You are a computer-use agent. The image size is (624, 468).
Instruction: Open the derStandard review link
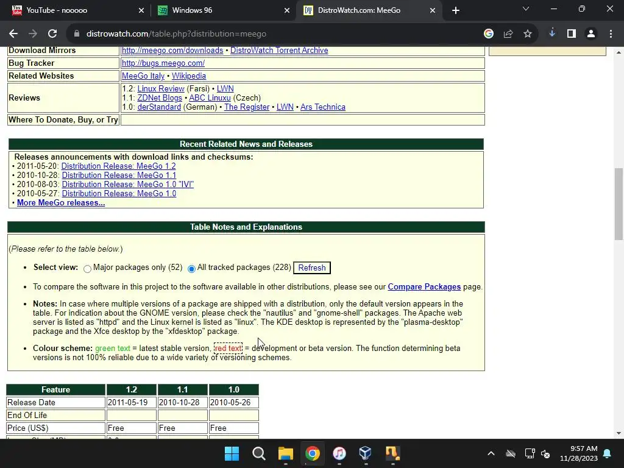(159, 107)
